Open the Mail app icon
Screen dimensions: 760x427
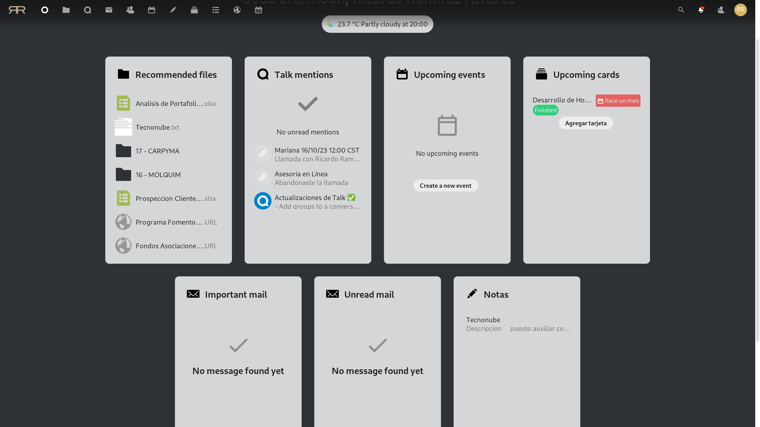(x=109, y=10)
